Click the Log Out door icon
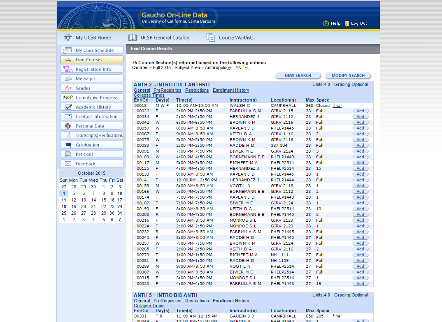 [x=347, y=24]
